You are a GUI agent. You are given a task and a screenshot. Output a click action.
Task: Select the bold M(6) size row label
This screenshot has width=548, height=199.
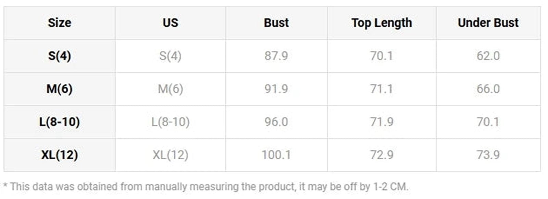[59, 89]
